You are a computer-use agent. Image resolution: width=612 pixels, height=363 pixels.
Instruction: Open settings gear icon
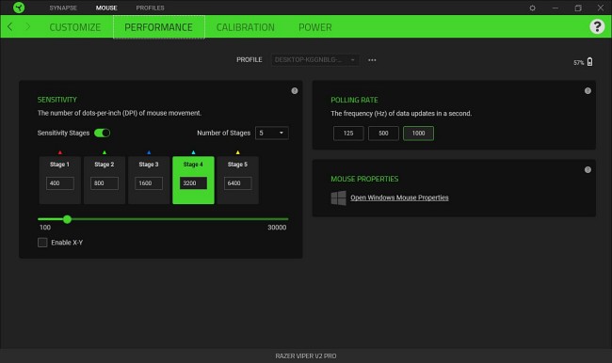532,8
